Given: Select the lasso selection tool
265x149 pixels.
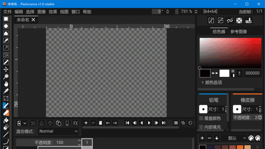Looking at the screenshot, I should point(6,55).
